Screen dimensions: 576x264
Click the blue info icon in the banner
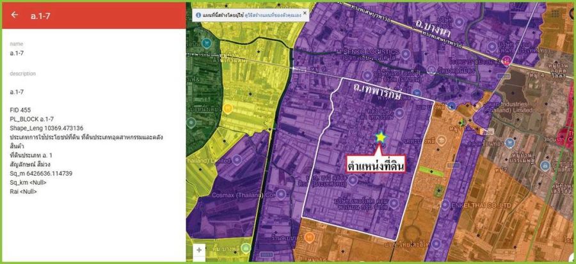[x=198, y=15]
